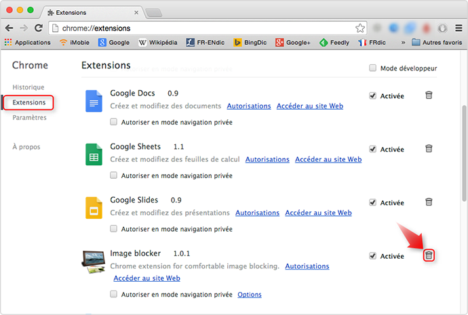Disable Image blocker via Activée checkbox

pos(372,255)
